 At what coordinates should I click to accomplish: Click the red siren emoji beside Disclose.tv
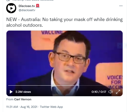tap(38, 6)
